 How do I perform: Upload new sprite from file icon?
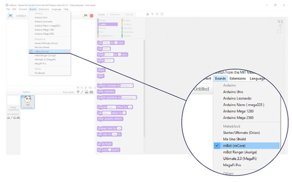(87, 92)
